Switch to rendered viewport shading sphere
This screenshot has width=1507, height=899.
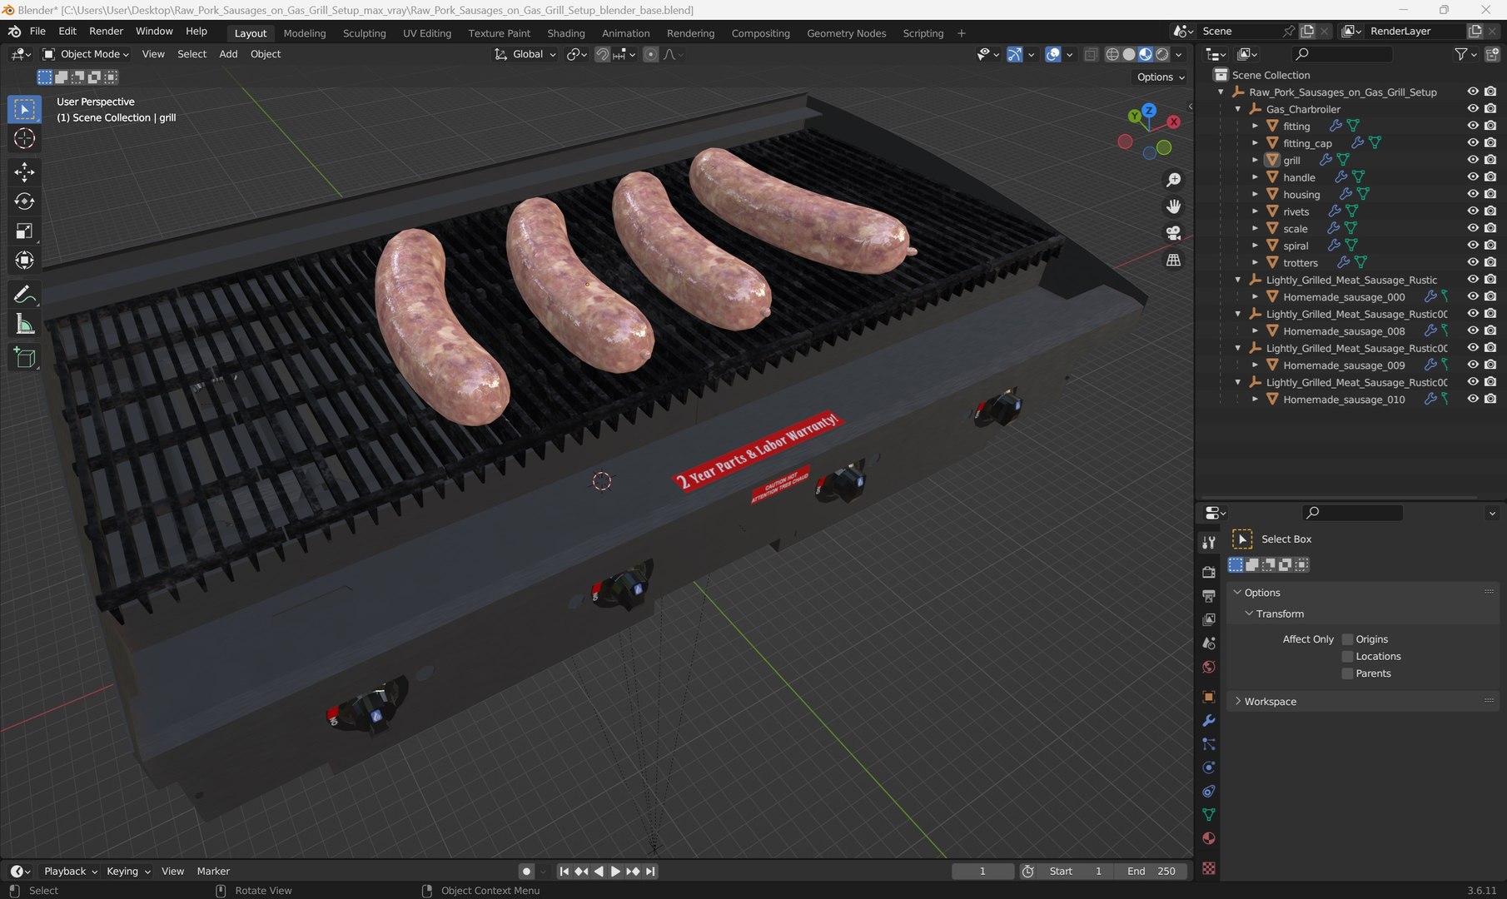(1162, 54)
